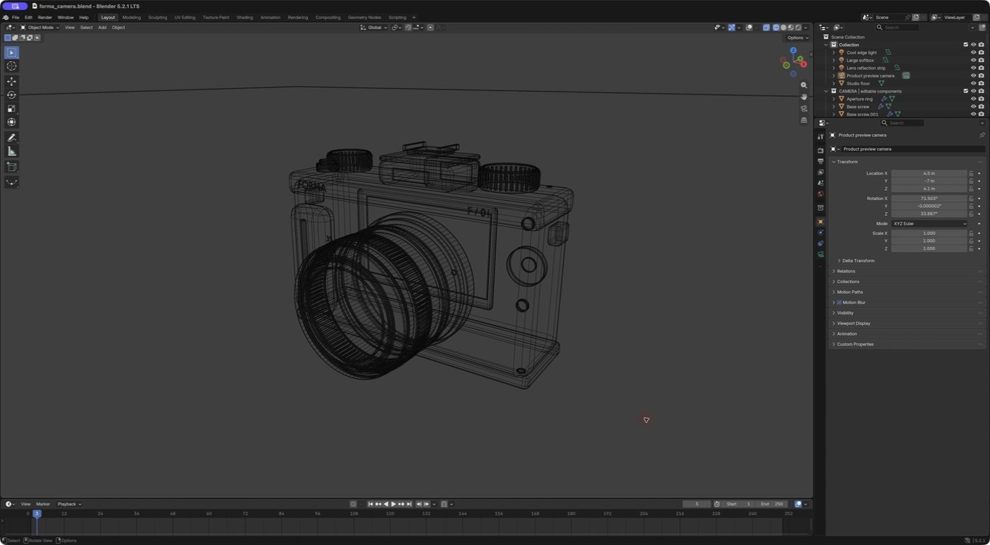990x545 pixels.
Task: Hide Cool edge light in viewport
Action: (973, 53)
